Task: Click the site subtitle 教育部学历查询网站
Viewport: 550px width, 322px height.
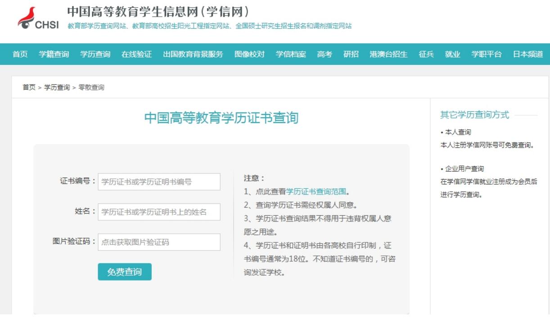Action: tap(96, 26)
